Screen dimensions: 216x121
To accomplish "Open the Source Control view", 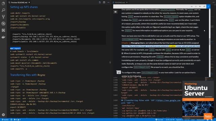I will click(3, 17).
